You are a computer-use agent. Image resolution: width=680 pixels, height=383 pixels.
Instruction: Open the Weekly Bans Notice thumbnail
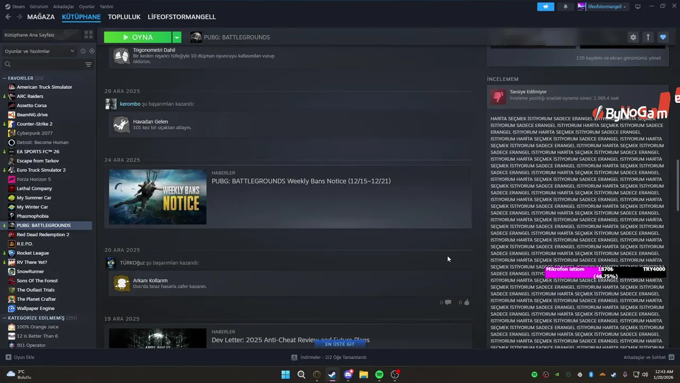coord(158,197)
